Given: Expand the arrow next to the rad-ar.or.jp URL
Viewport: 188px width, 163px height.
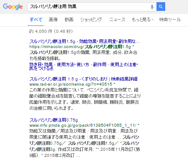Looking at the screenshot, I should pyautogui.click(x=114, y=84).
